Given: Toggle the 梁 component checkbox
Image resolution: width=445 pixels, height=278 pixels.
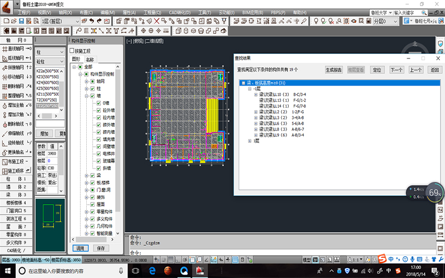Looking at the screenshot, I should [92, 176].
